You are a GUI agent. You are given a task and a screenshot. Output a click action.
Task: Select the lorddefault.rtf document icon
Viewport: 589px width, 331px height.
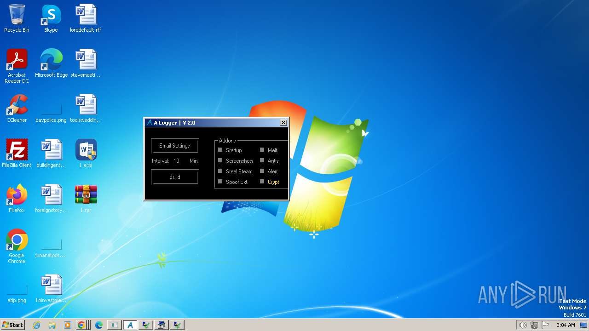tap(86, 19)
